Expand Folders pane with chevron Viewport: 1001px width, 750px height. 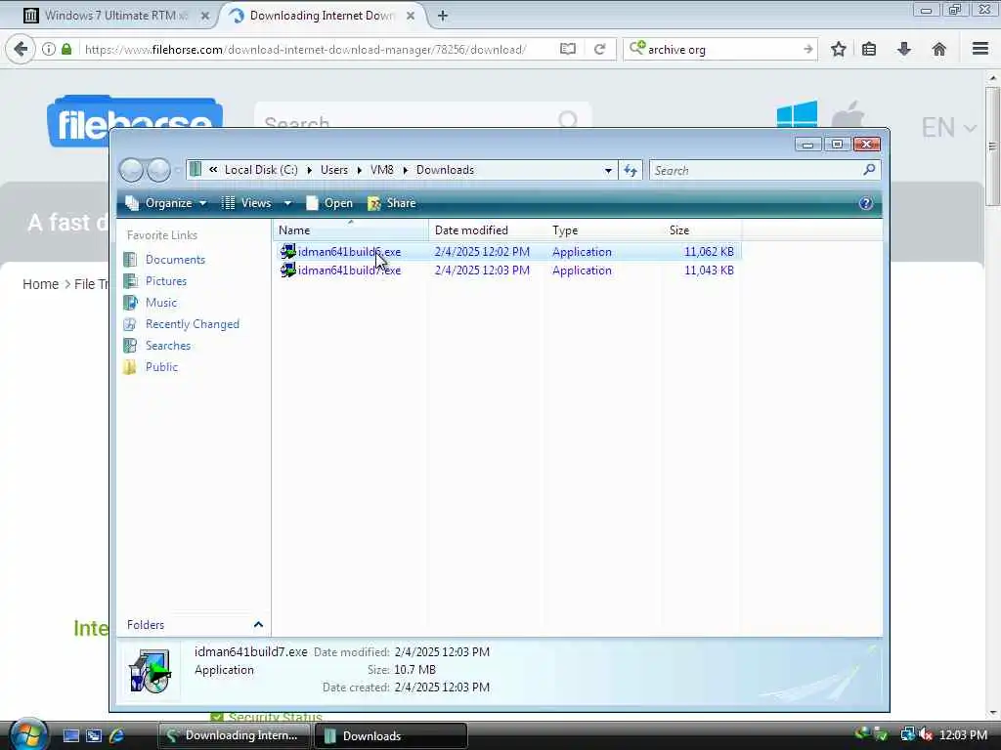point(258,624)
